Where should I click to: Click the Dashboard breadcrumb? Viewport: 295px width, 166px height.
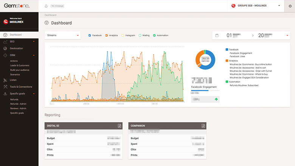coord(50,15)
